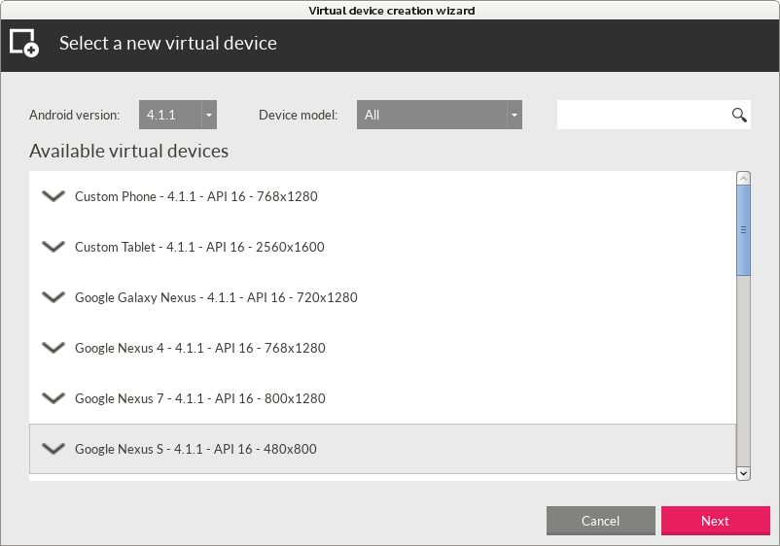This screenshot has height=546, width=780.
Task: Open the Android version 4.1.1 dropdown
Action: [178, 115]
